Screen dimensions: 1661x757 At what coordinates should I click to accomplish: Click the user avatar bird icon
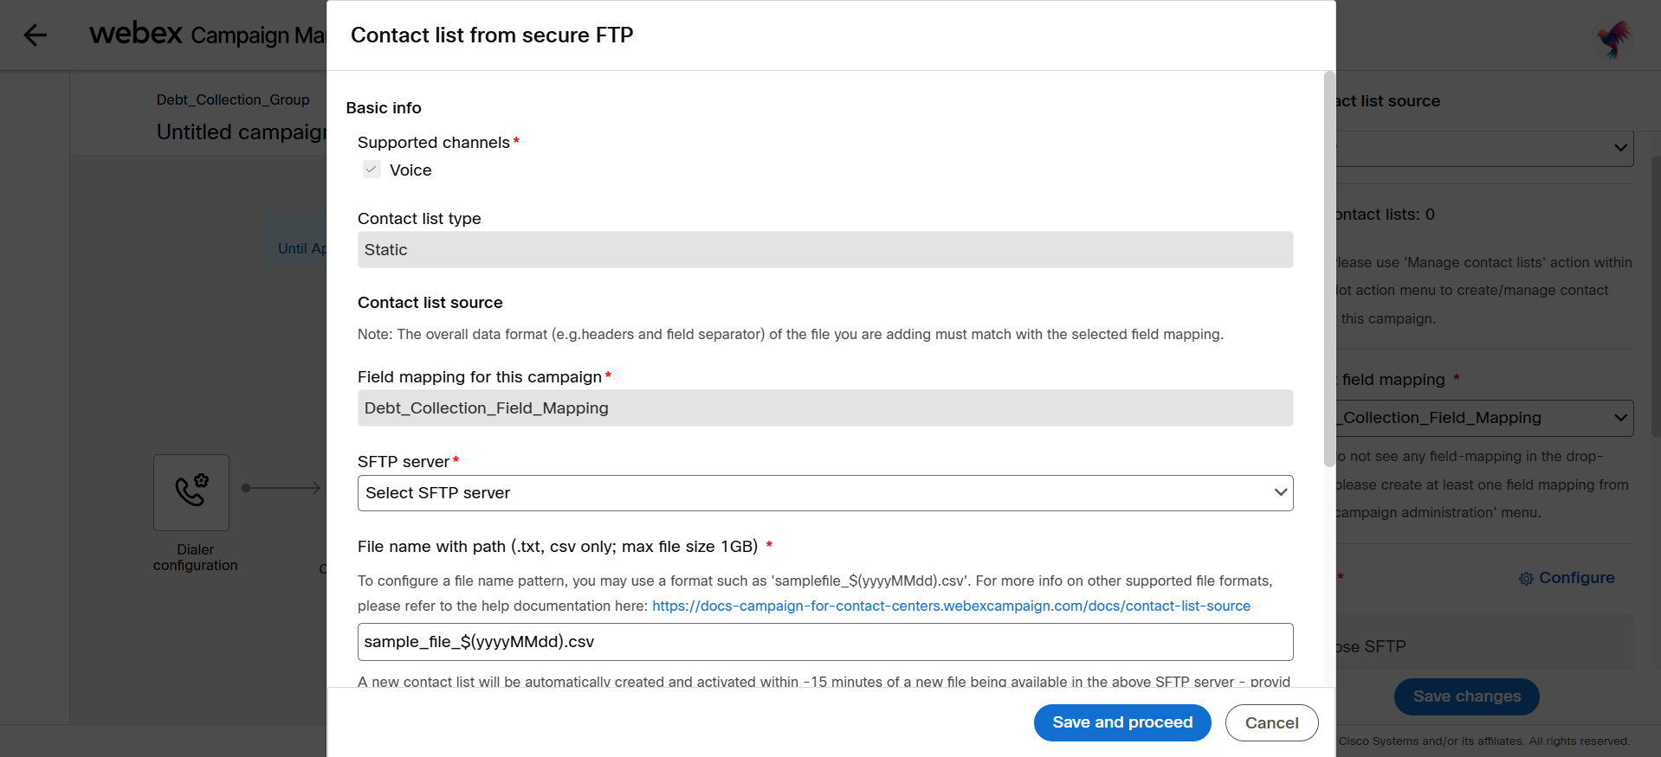[1613, 39]
